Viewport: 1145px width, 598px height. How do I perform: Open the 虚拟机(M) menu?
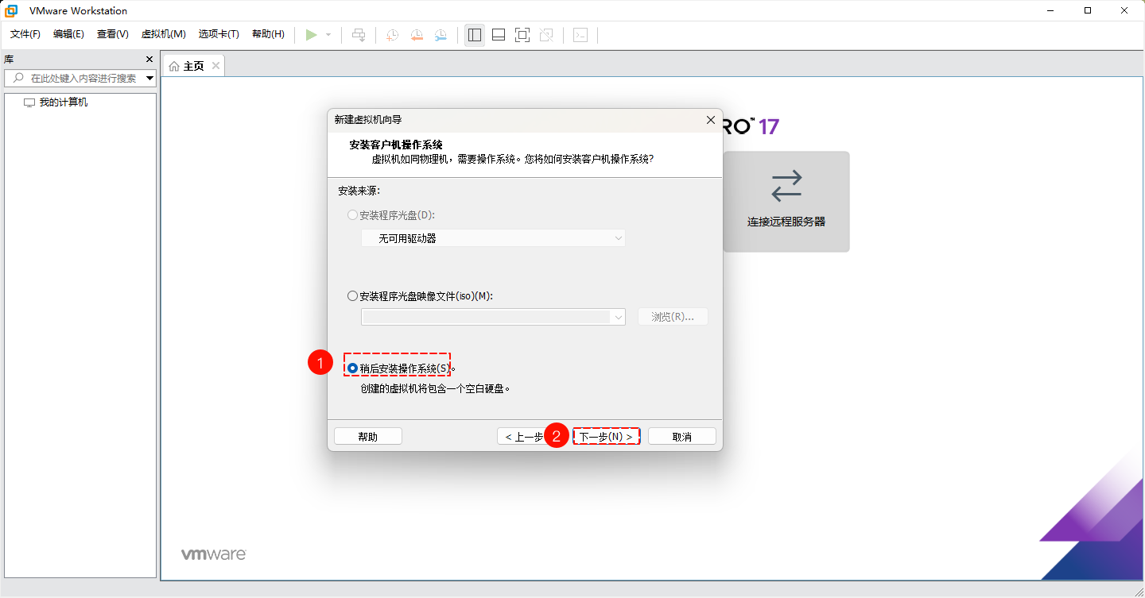(x=163, y=34)
